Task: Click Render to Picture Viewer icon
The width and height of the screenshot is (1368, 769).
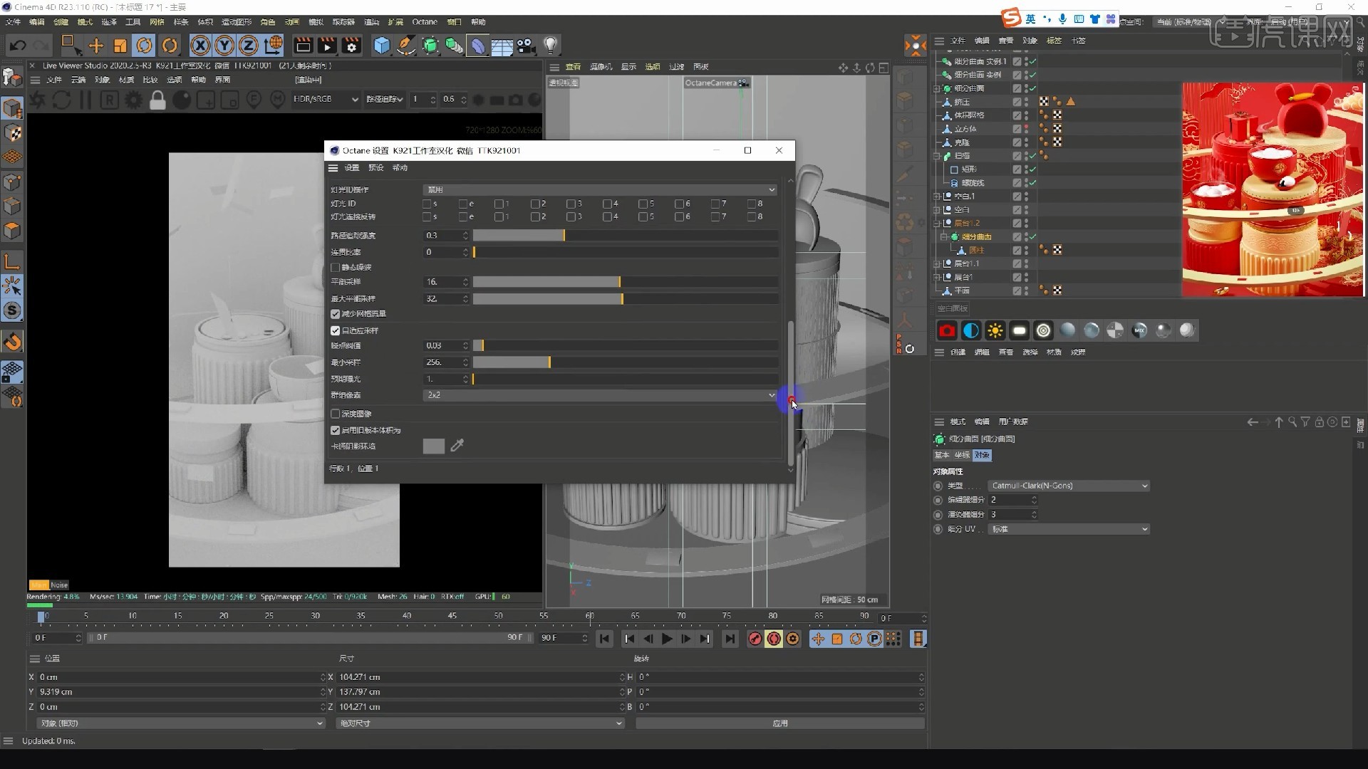Action: (x=327, y=46)
